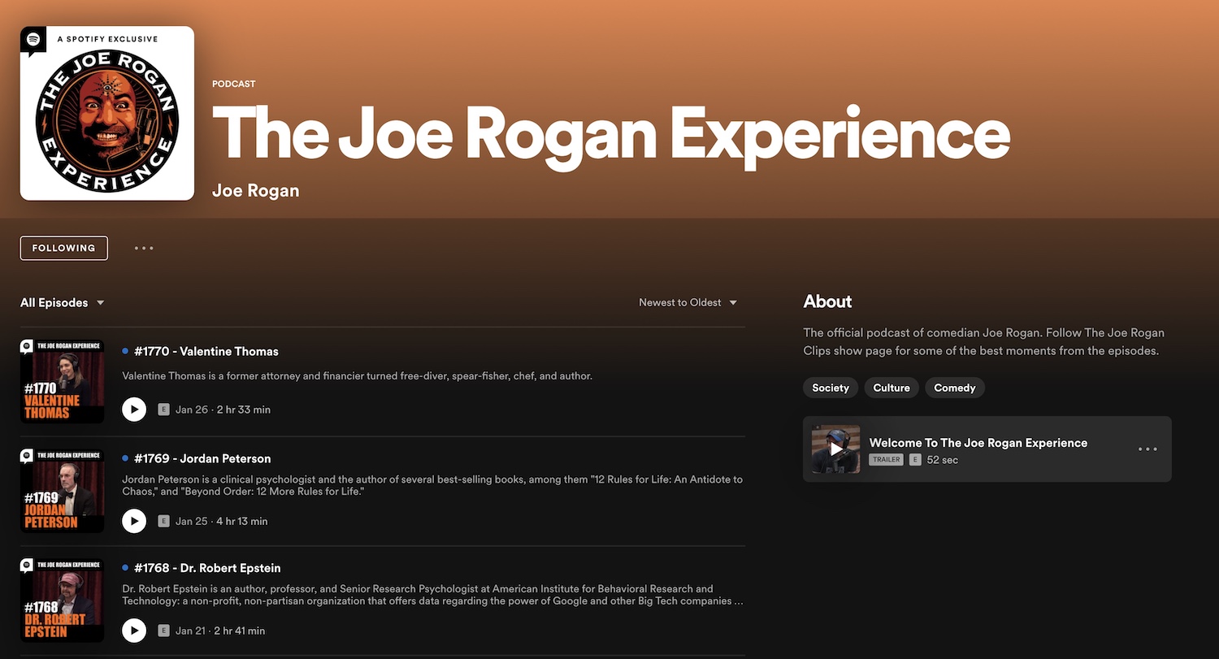Click the Valentine Thomas episode description text

click(357, 376)
